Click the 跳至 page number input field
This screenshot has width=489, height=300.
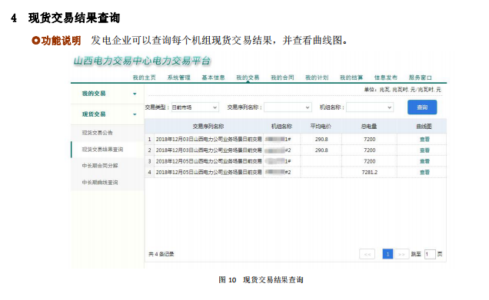pos(430,254)
